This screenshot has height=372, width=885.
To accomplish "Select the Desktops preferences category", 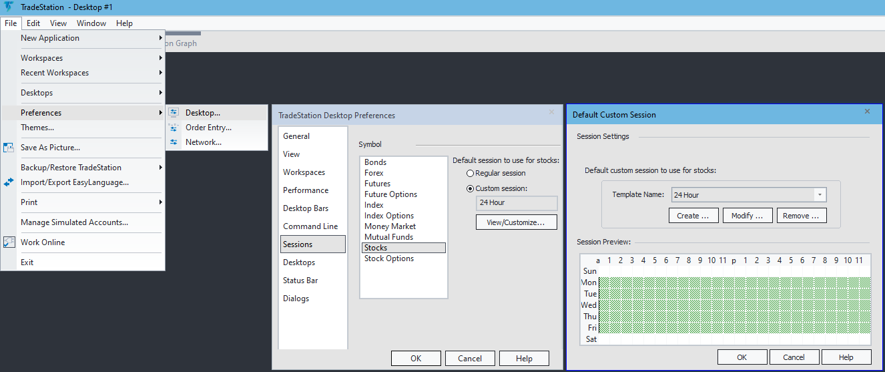I will coord(313,262).
